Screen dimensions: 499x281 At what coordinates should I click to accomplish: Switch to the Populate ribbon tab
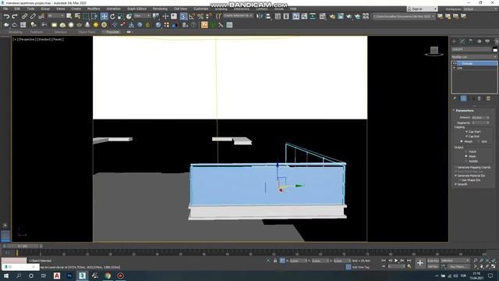point(112,32)
